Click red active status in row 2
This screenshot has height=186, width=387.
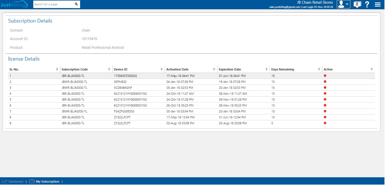(325, 81)
